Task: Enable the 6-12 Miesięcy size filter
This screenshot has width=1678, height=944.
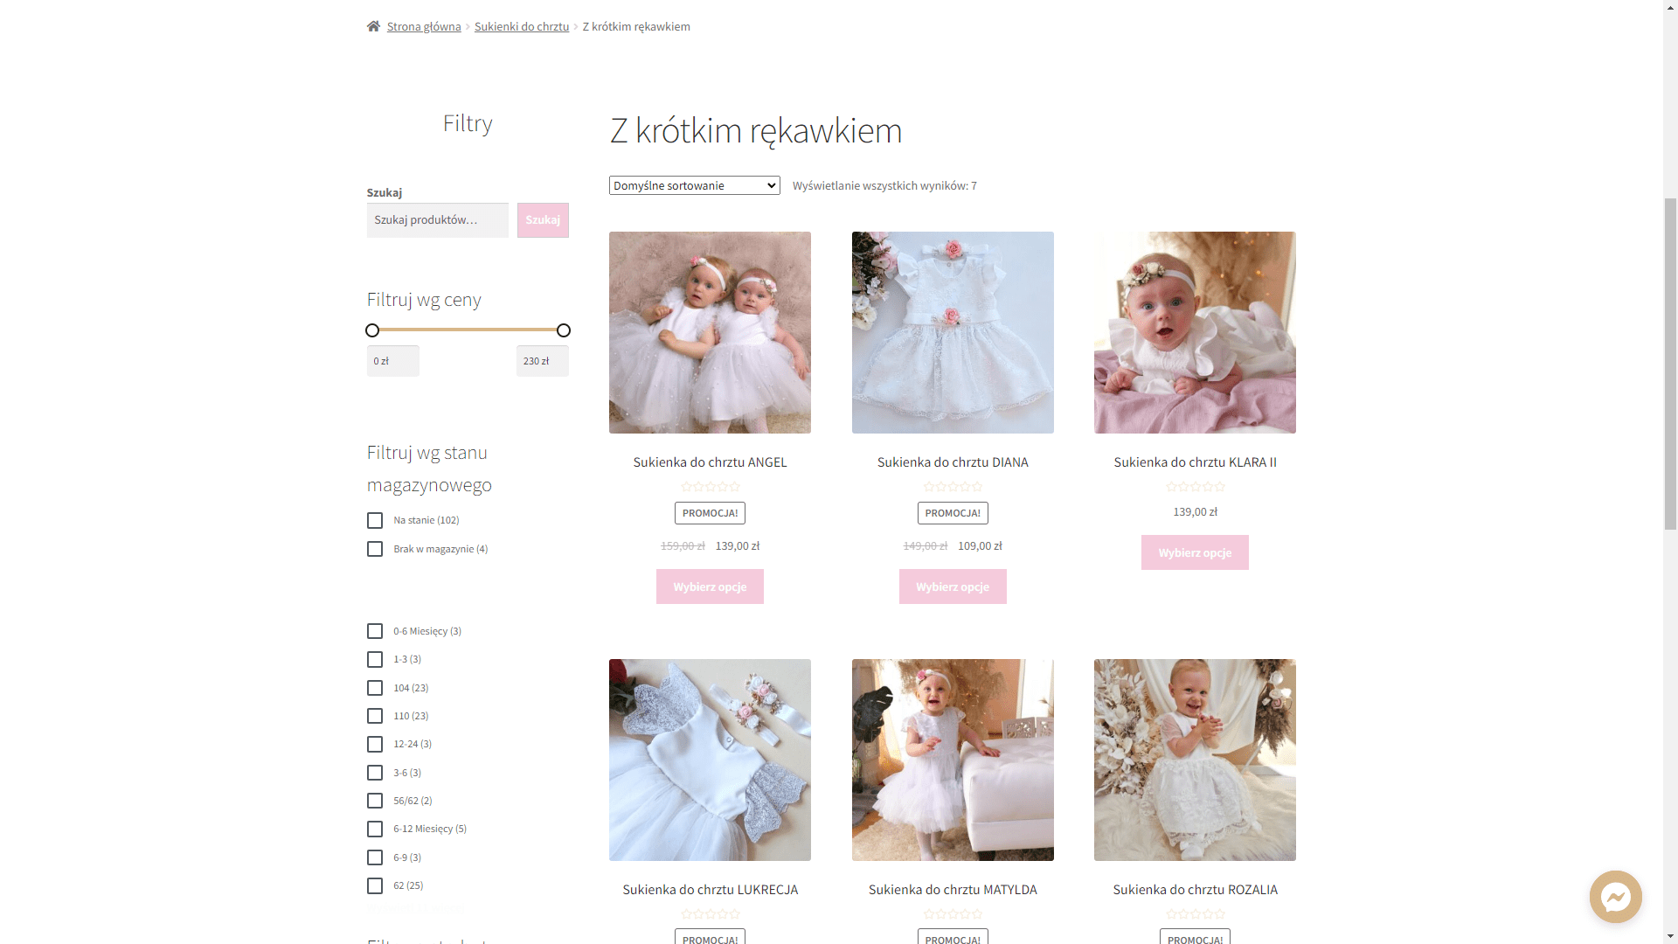Action: coord(375,829)
